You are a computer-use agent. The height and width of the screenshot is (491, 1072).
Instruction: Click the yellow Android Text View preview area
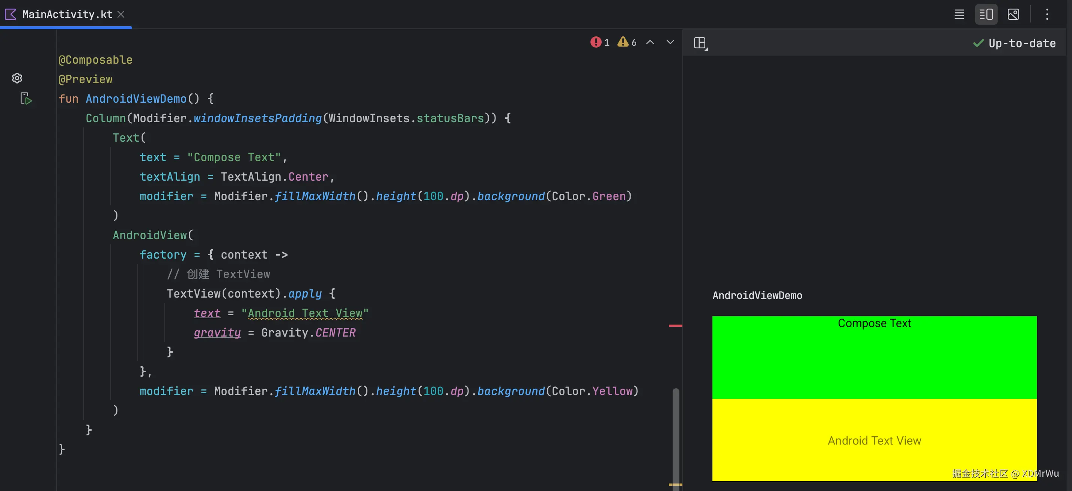(x=874, y=440)
